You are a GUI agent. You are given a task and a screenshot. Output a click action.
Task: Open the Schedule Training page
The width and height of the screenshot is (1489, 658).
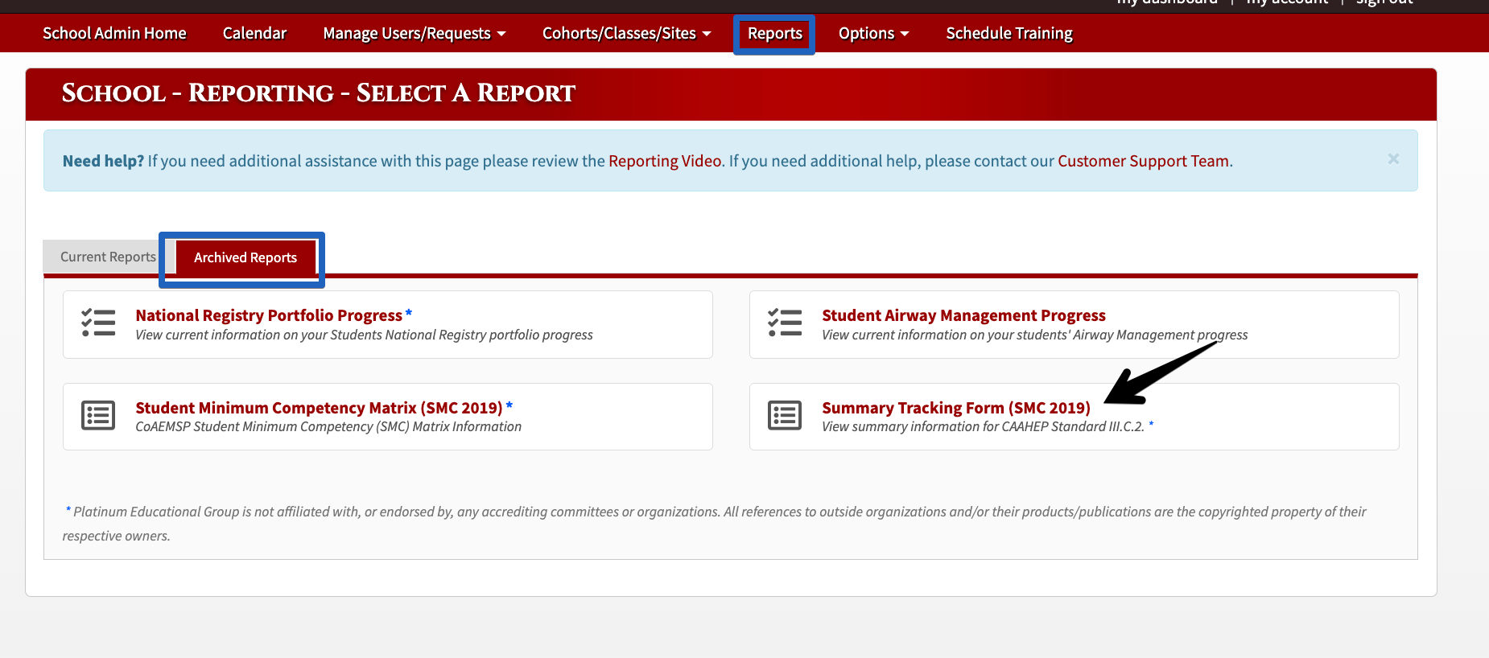point(1009,33)
